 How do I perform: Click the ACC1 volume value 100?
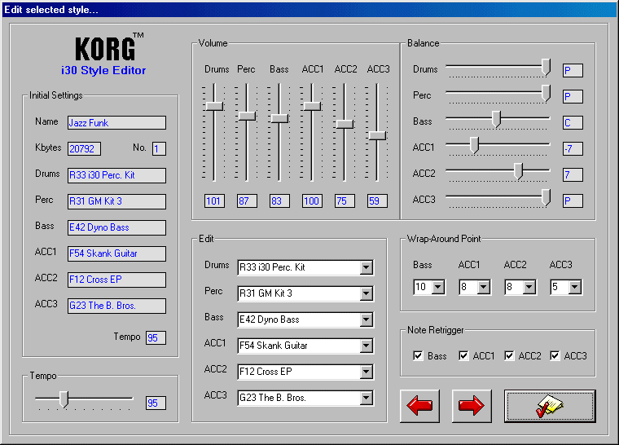click(x=312, y=201)
